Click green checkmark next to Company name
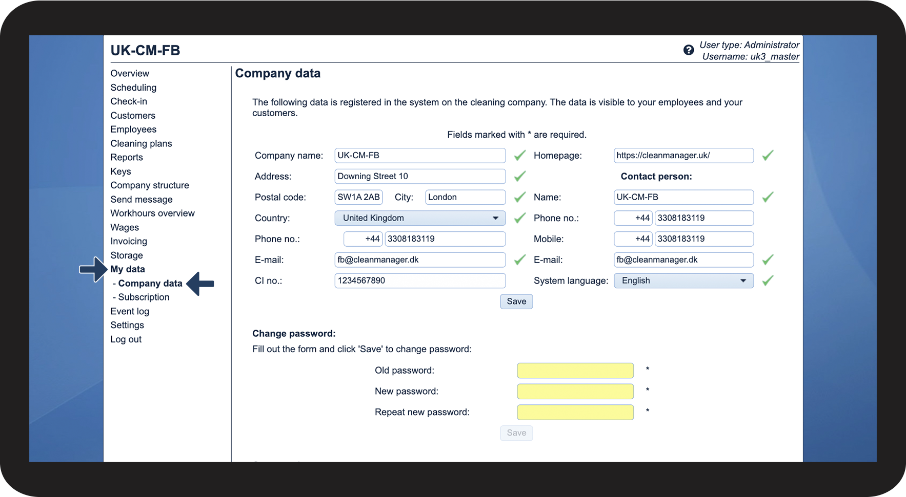Image resolution: width=906 pixels, height=497 pixels. 520,155
